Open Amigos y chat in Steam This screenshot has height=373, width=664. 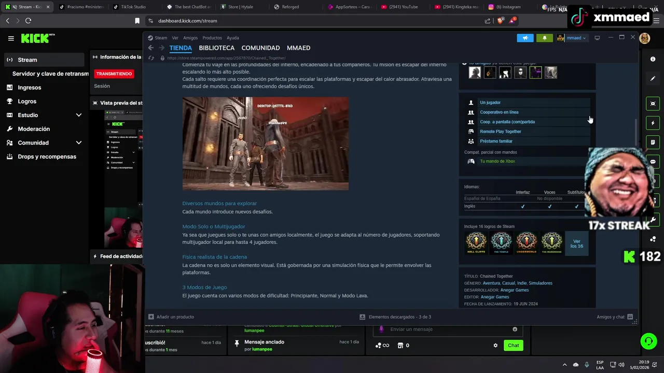[x=615, y=317]
